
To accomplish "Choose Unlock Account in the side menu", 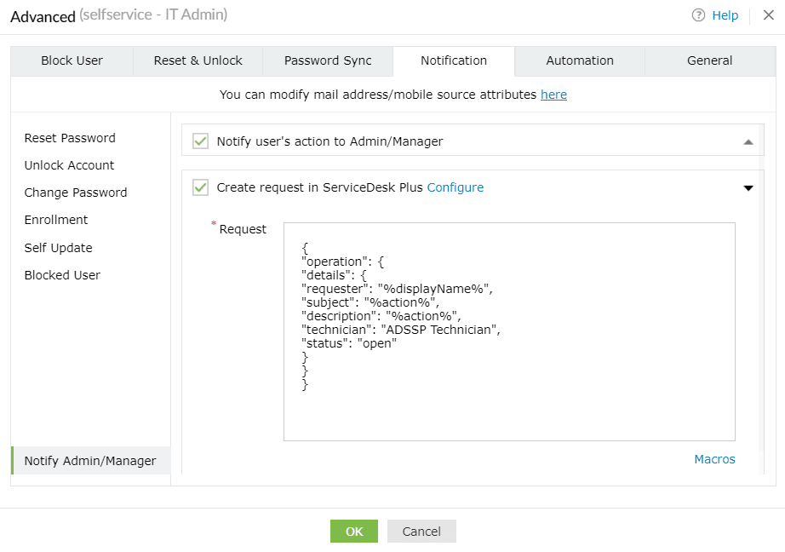I will tap(69, 165).
